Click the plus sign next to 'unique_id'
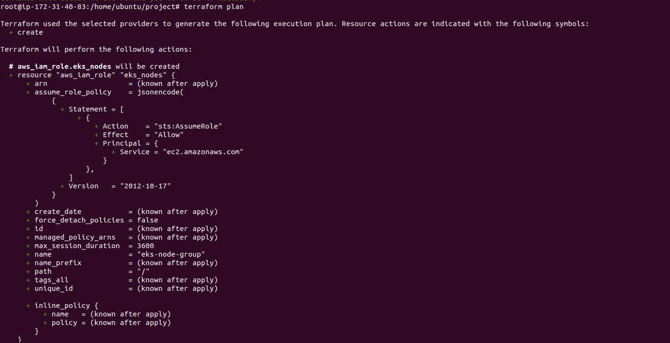This screenshot has width=670, height=343. pos(28,288)
